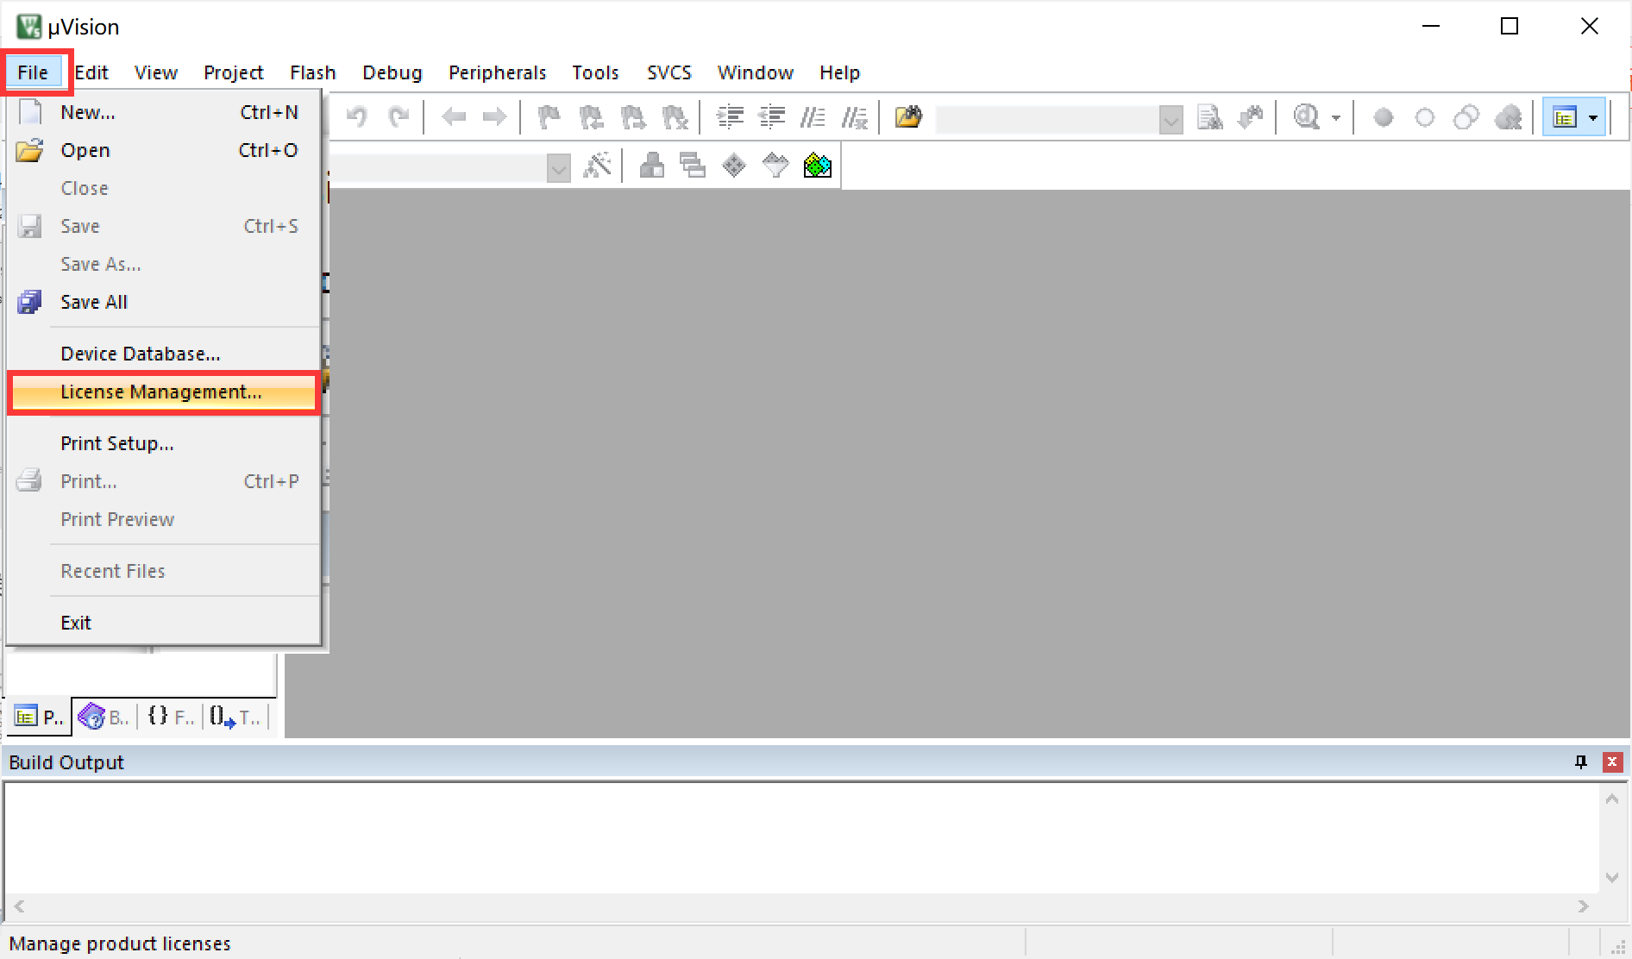Select License Management... in the File menu

(x=164, y=392)
